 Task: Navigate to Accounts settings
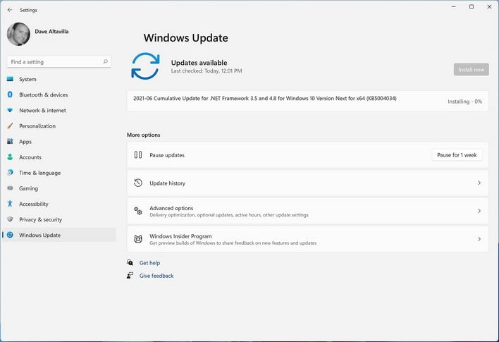(x=59, y=157)
